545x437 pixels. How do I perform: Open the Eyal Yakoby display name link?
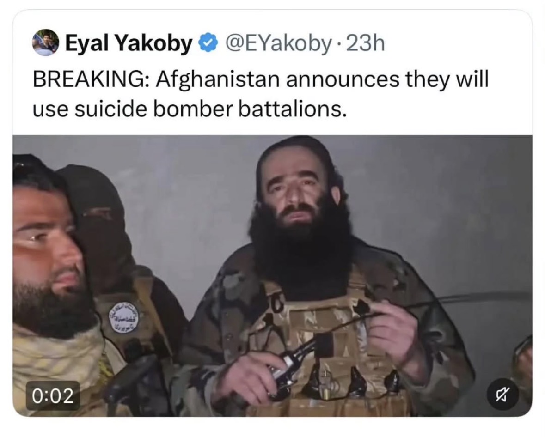pos(129,43)
